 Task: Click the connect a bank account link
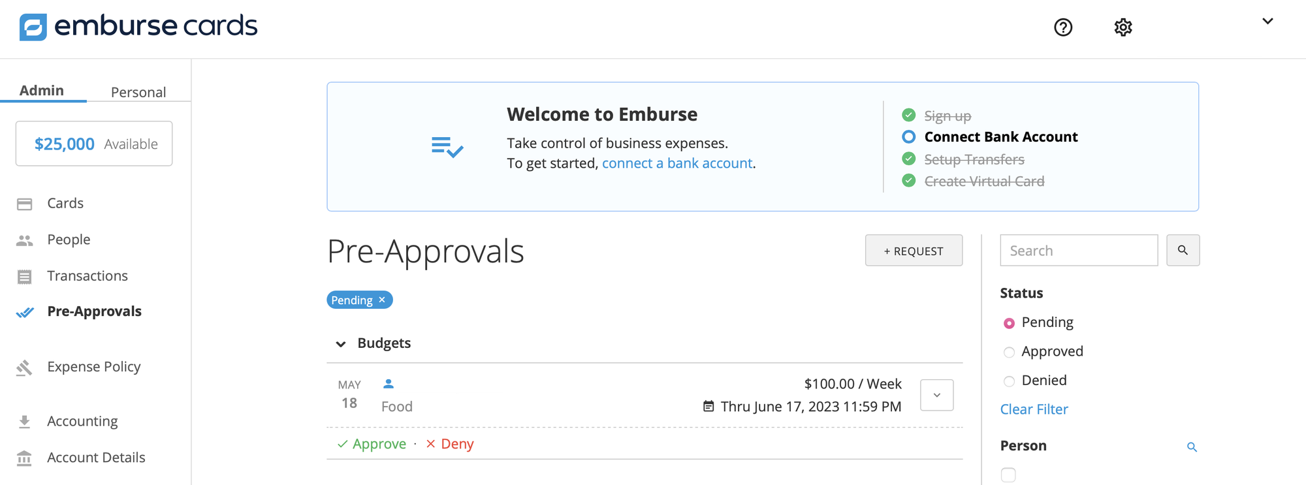coord(677,163)
